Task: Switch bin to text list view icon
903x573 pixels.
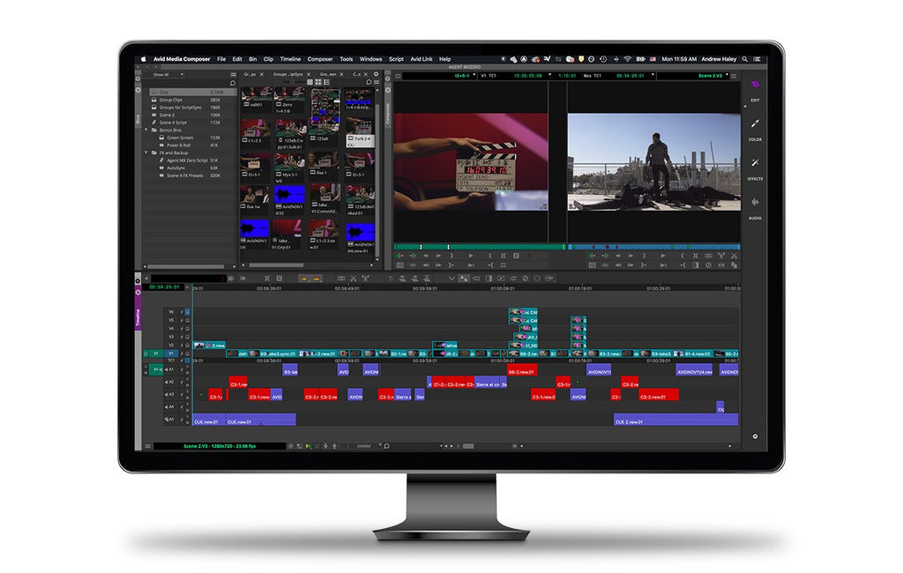Action: (310, 82)
